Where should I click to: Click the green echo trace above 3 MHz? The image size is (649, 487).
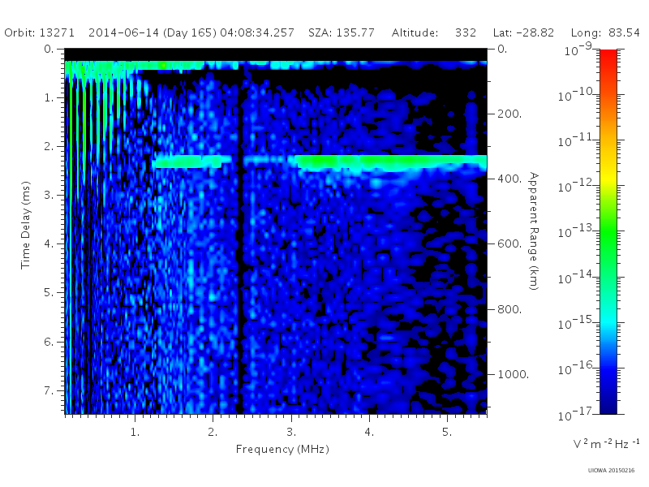(x=391, y=162)
